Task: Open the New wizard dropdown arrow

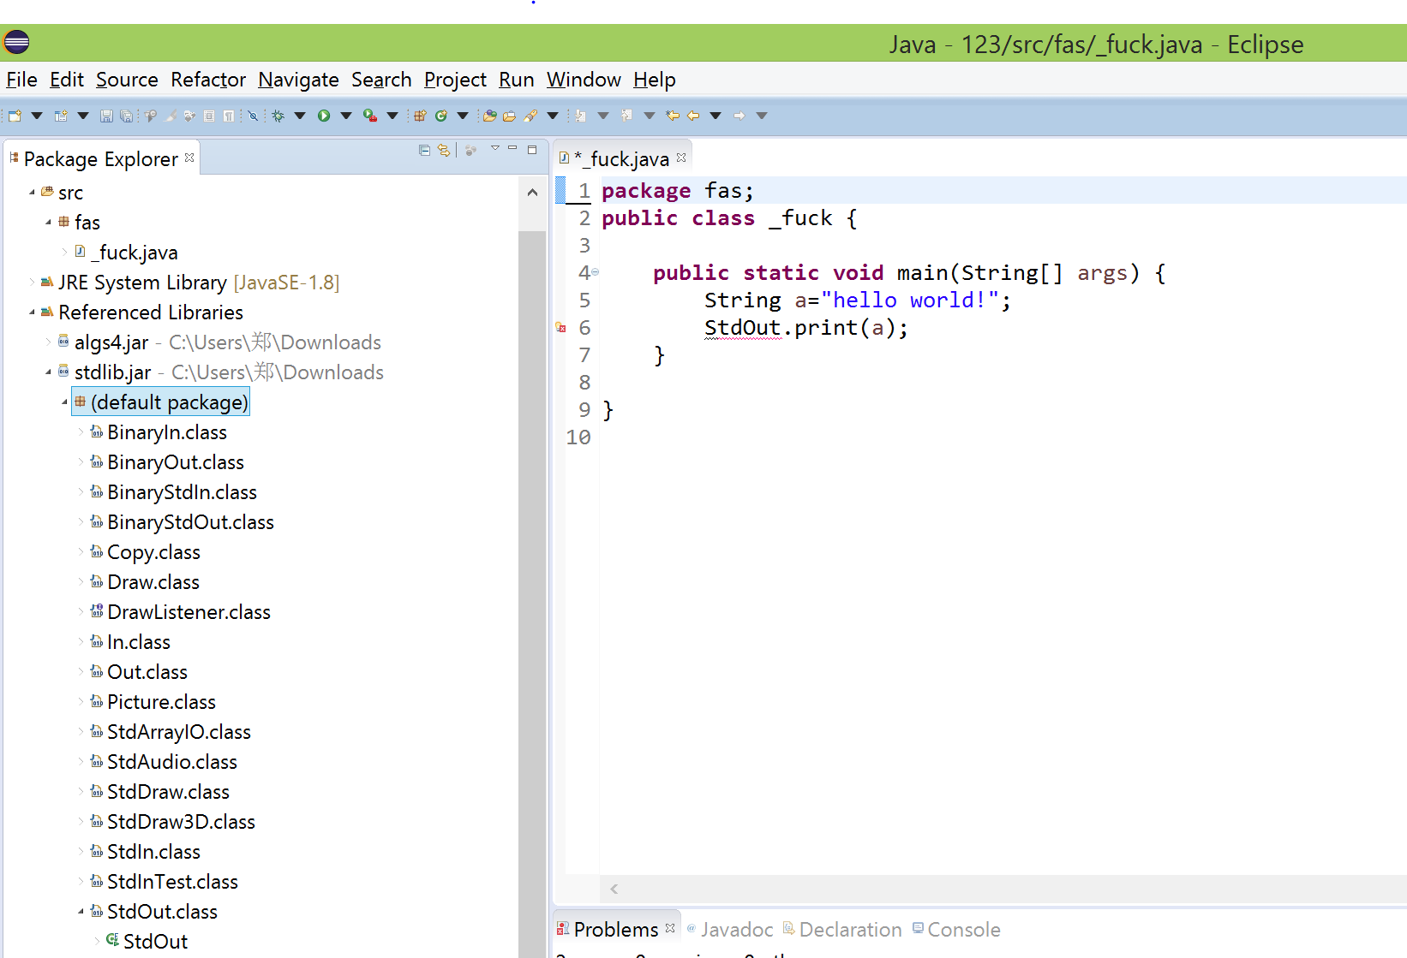Action: point(37,116)
